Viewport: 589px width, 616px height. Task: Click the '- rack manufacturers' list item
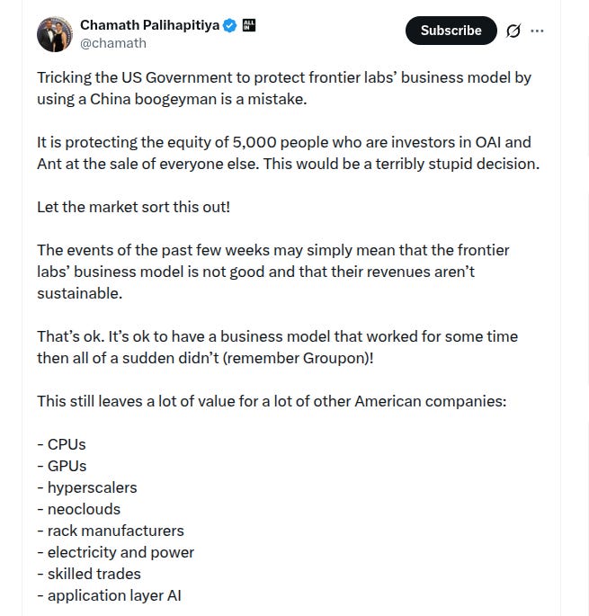[111, 531]
